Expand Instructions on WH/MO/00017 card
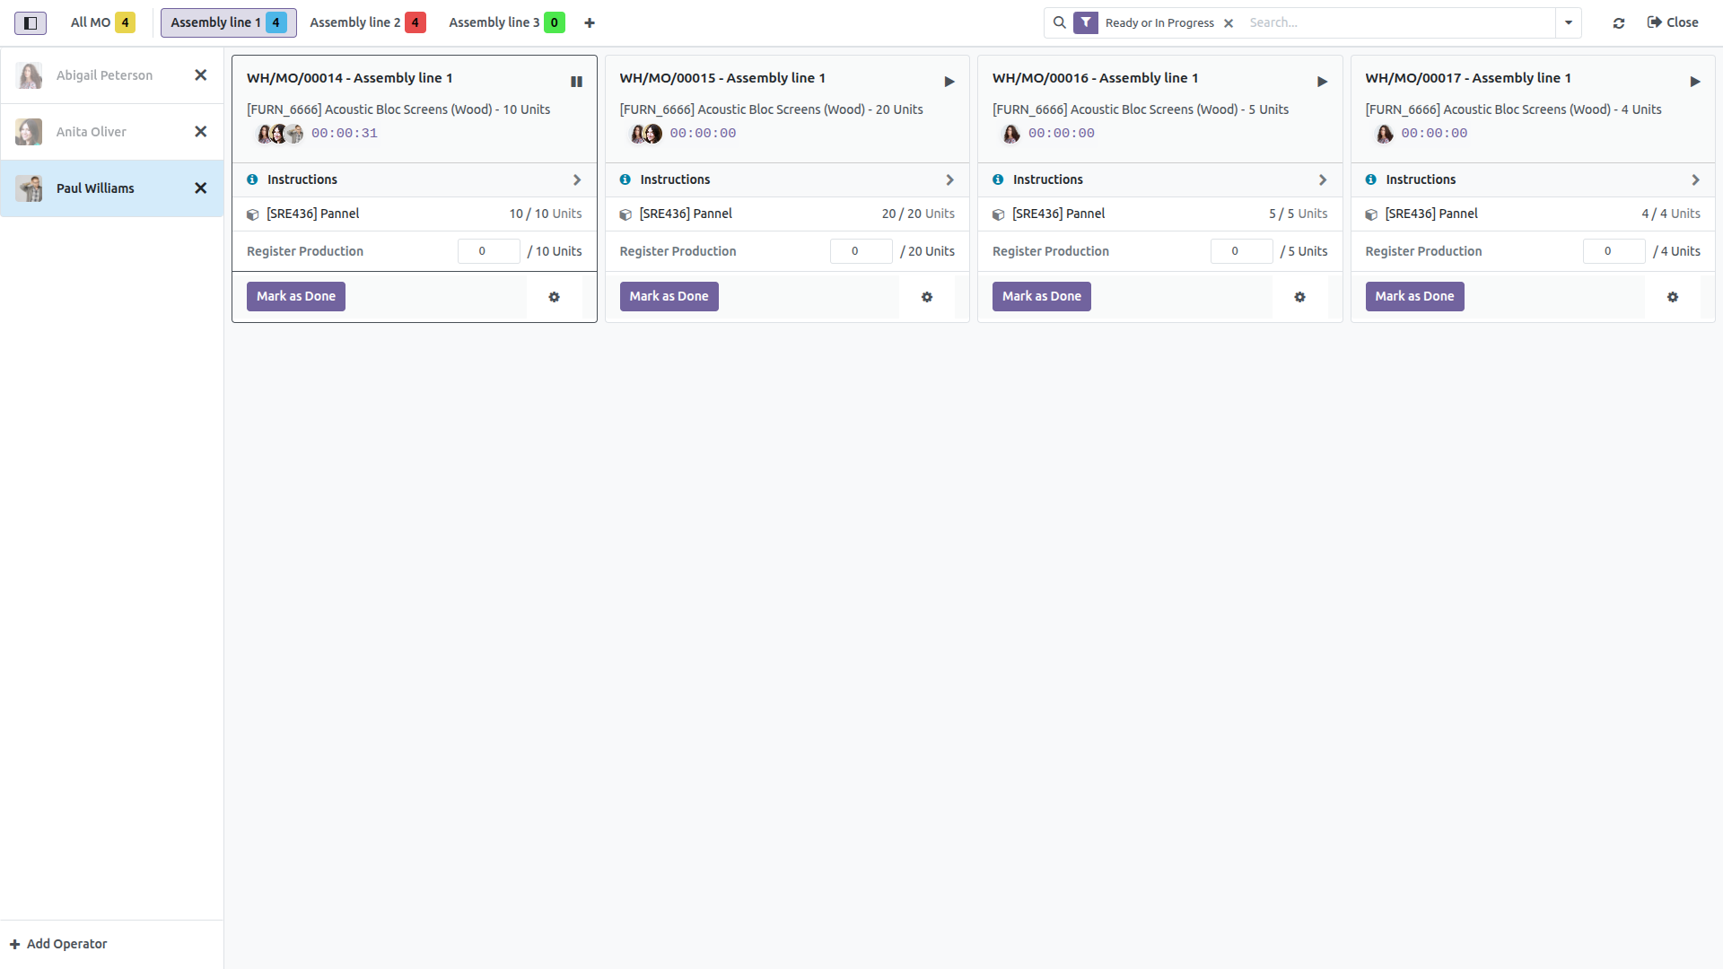The image size is (1723, 969). tap(1533, 180)
